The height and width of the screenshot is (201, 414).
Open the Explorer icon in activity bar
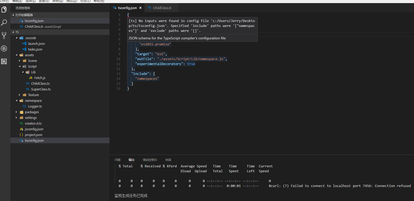pyautogui.click(x=4, y=10)
